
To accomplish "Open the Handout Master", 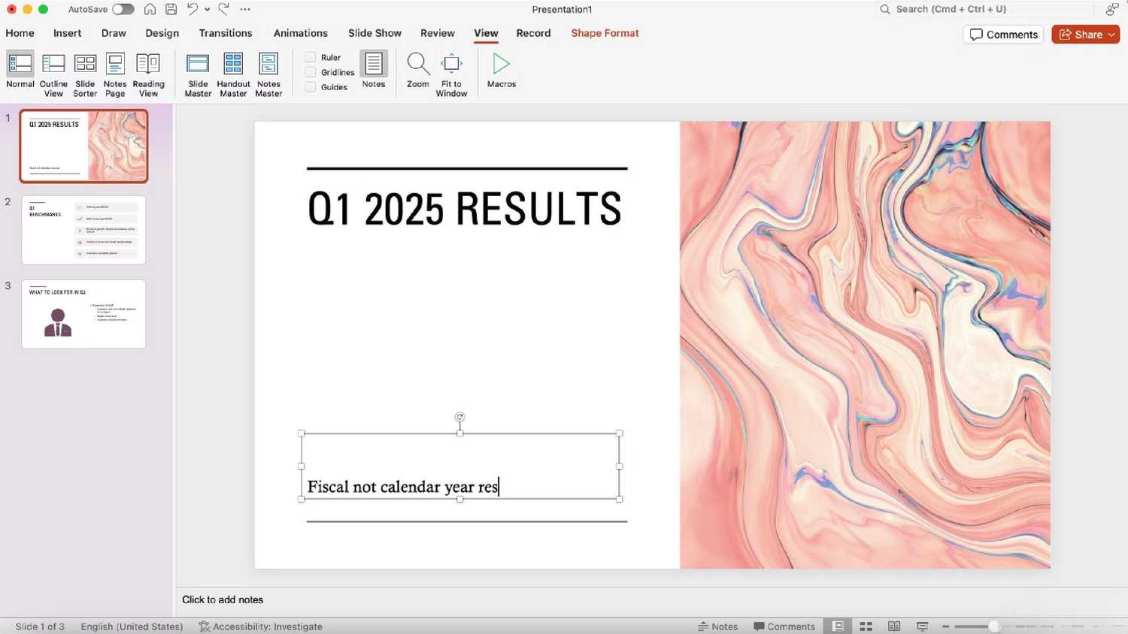I will pos(233,73).
